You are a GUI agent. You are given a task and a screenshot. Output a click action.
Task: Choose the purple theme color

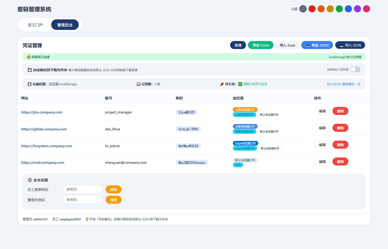(357, 9)
